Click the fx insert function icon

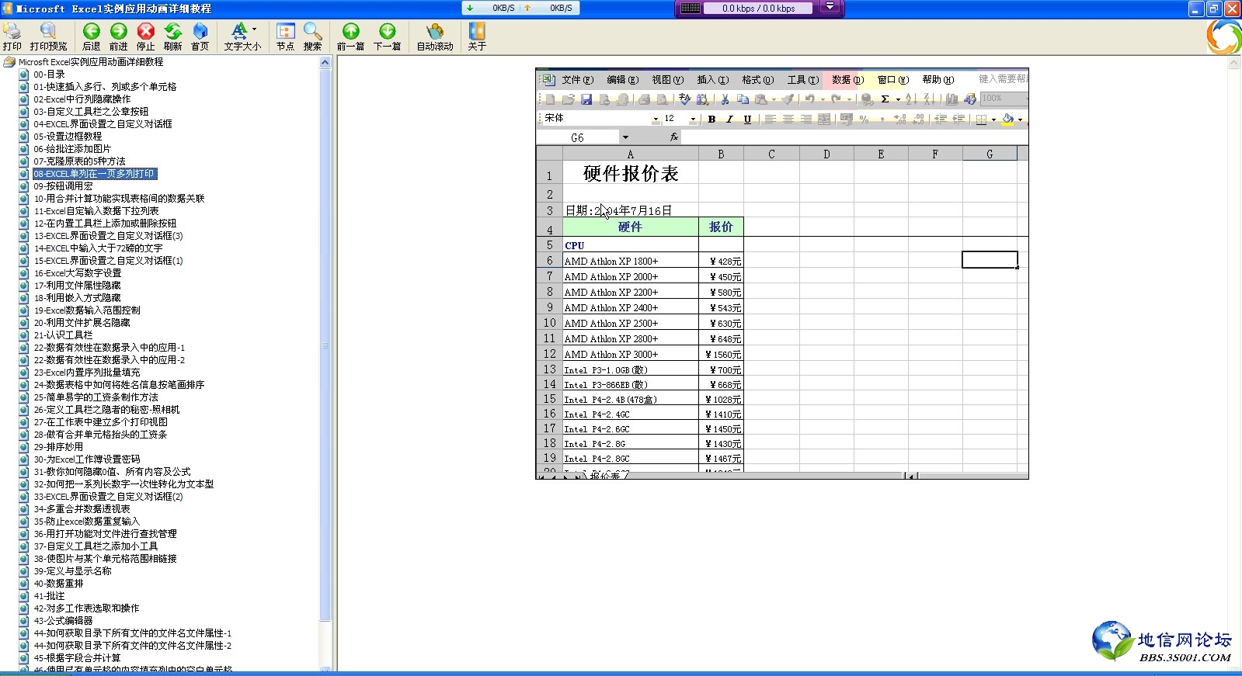point(674,137)
